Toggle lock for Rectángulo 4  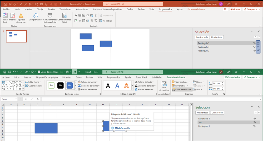258,47
